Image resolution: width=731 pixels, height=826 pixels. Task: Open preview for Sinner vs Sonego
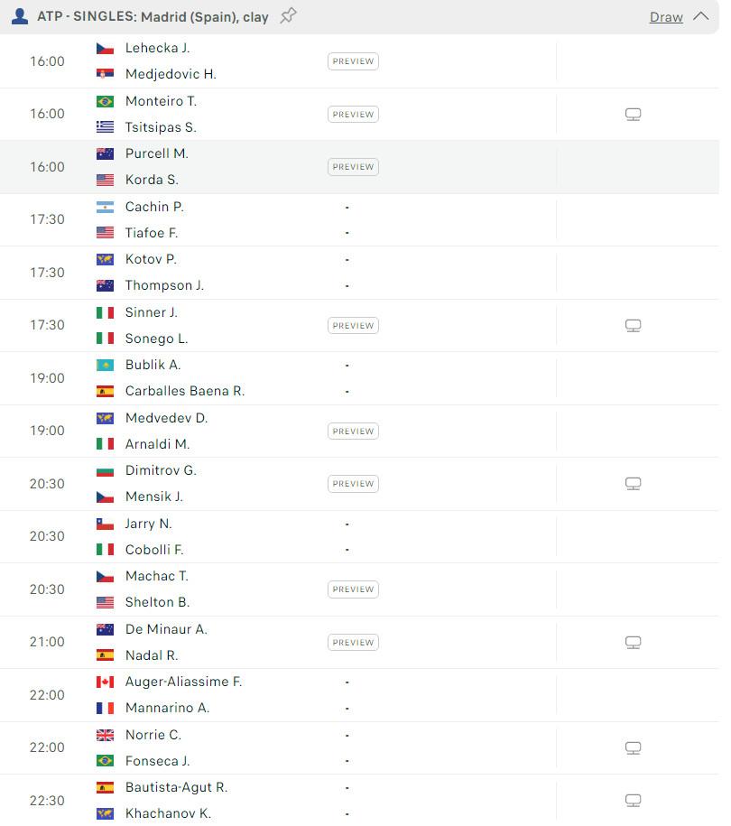353,326
